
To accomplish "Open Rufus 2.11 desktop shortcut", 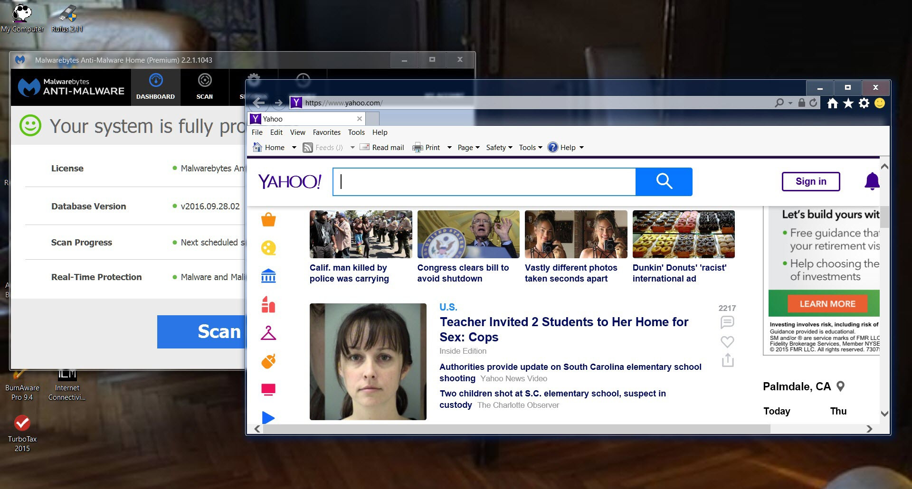I will [x=67, y=18].
